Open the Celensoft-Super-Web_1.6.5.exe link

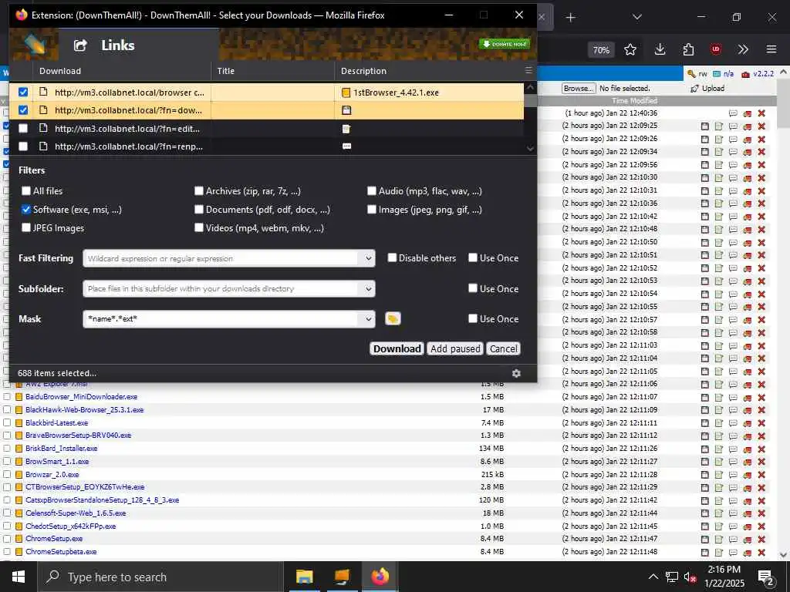[x=76, y=513]
